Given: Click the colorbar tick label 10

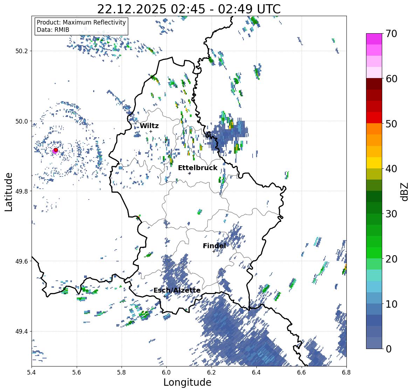Looking at the screenshot, I should click(391, 304).
